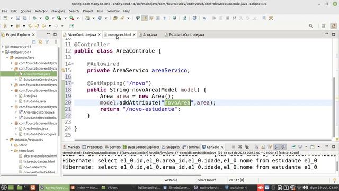Select lista-estudantes.html in templates folder

(x=39, y=161)
